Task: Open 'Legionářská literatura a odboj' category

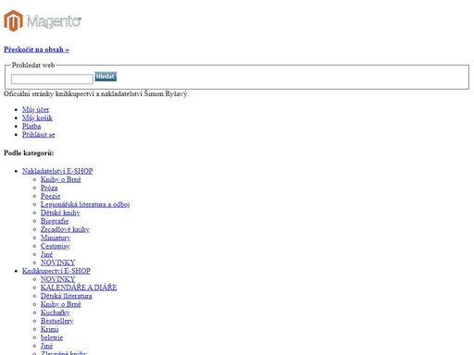Action: point(85,204)
